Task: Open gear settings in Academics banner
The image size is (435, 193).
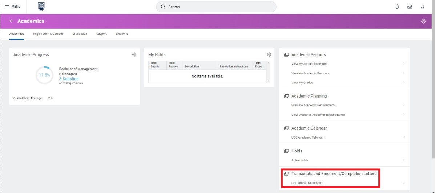Action: click(x=423, y=21)
